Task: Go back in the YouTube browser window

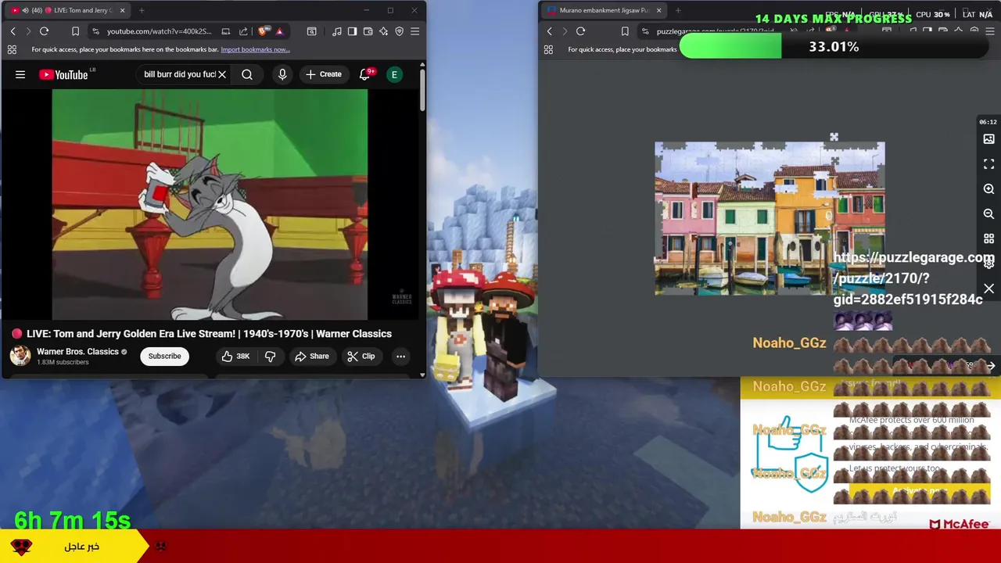Action: (x=13, y=31)
